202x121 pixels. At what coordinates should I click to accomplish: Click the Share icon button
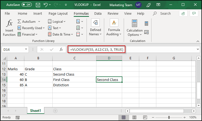pos(183,13)
